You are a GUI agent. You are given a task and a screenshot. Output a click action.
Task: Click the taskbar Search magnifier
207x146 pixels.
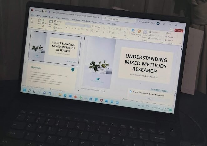pyautogui.click(x=29, y=91)
